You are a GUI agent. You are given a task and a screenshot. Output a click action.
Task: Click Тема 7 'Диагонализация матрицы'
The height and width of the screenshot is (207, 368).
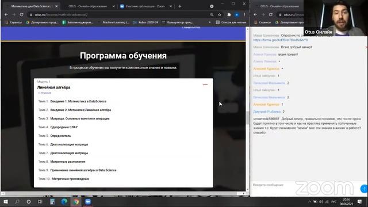pos(69,153)
